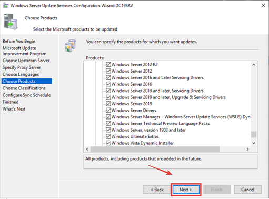Uncheck Windows Ultimate Extras checkbox
The width and height of the screenshot is (269, 199).
tap(108, 136)
